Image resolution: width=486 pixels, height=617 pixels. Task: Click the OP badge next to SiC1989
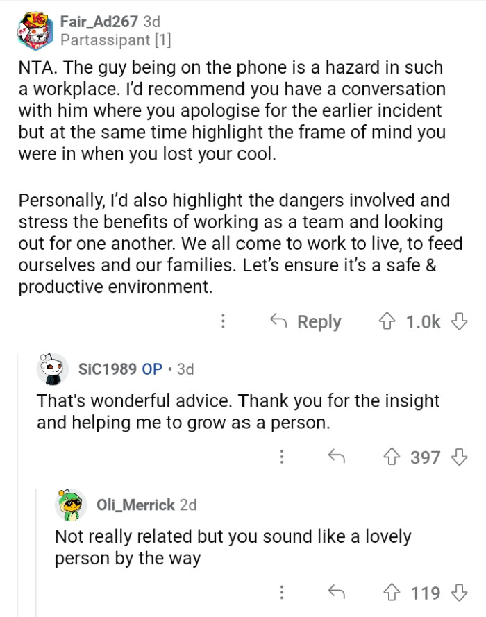(152, 369)
